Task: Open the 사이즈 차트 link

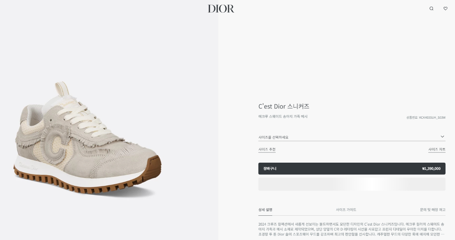Action: click(437, 149)
